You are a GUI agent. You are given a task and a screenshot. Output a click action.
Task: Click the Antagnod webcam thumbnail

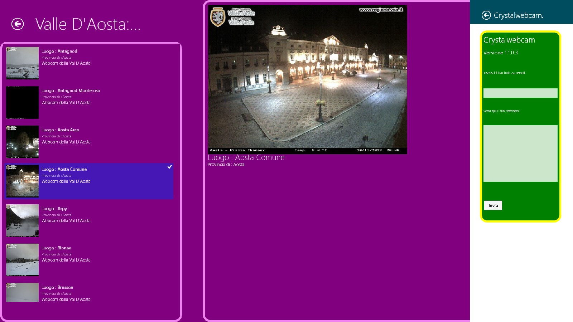22,63
